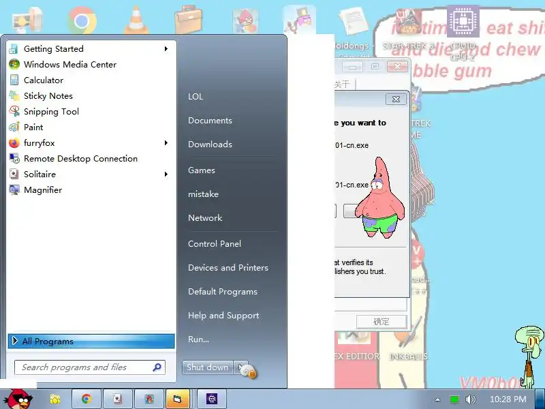Click the Patrick Star desktop character
The width and height of the screenshot is (545, 409).
click(381, 198)
